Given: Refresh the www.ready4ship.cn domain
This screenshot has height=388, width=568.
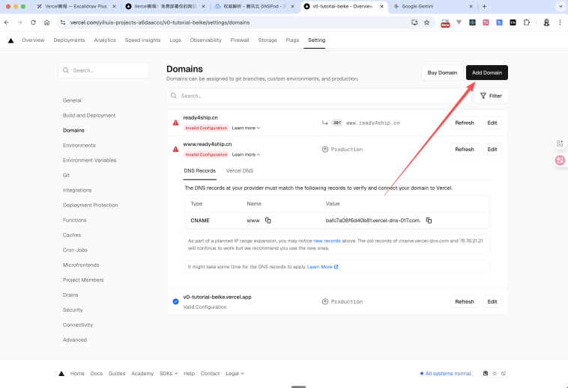Looking at the screenshot, I should (x=464, y=150).
